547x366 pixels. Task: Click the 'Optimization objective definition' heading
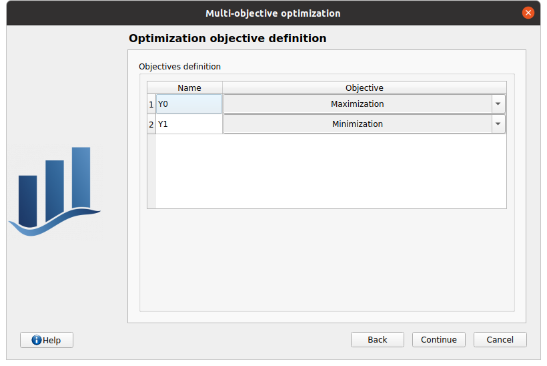click(227, 39)
